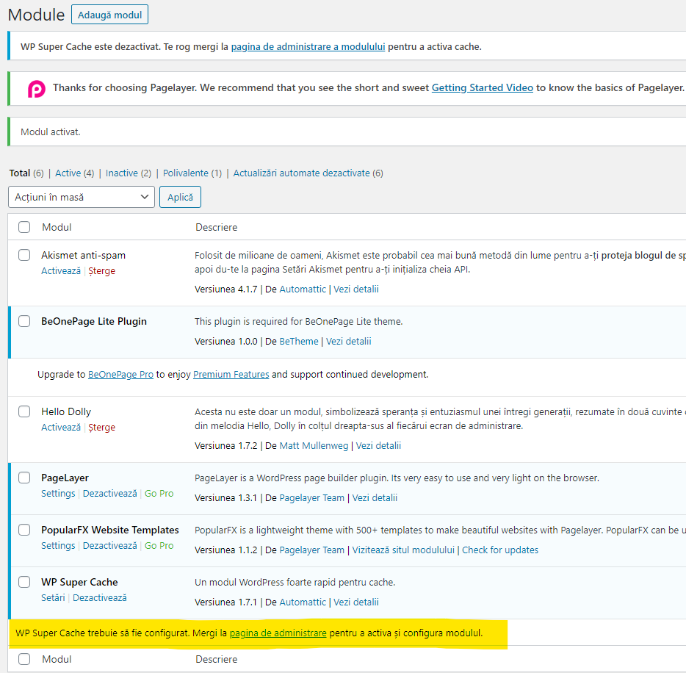Check the Akismet anti-spam checkbox

tap(24, 255)
